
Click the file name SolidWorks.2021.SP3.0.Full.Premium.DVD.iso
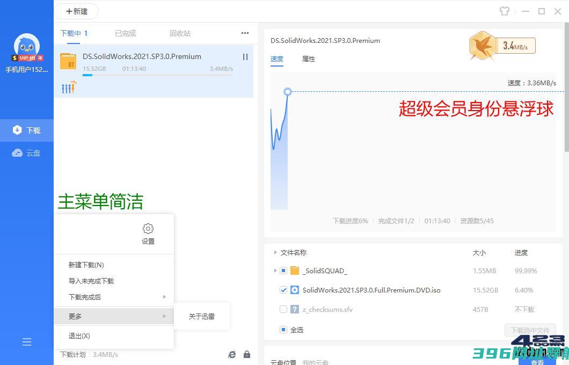(371, 290)
